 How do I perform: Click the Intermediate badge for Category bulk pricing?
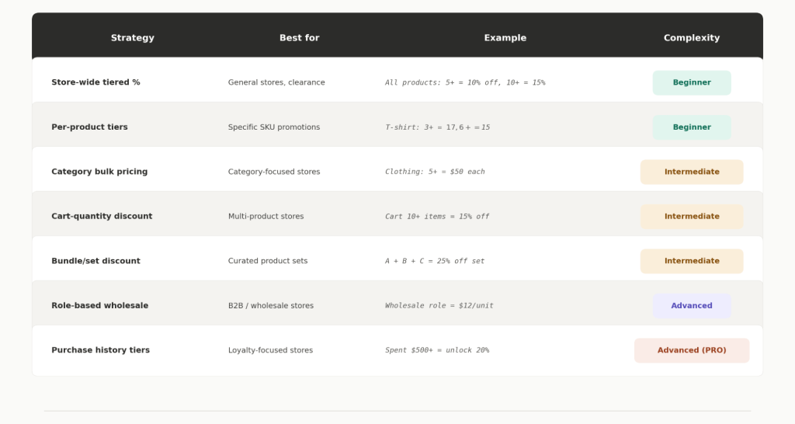(x=691, y=172)
